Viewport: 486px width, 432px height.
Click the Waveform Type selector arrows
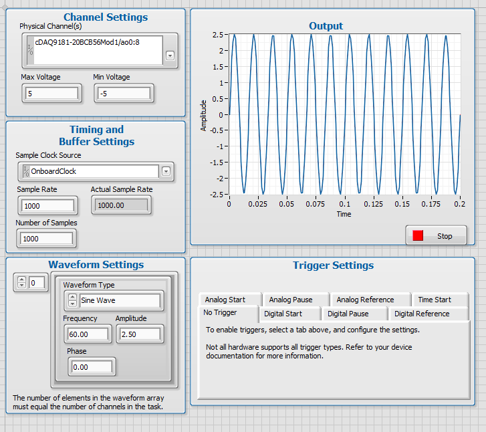tap(72, 300)
